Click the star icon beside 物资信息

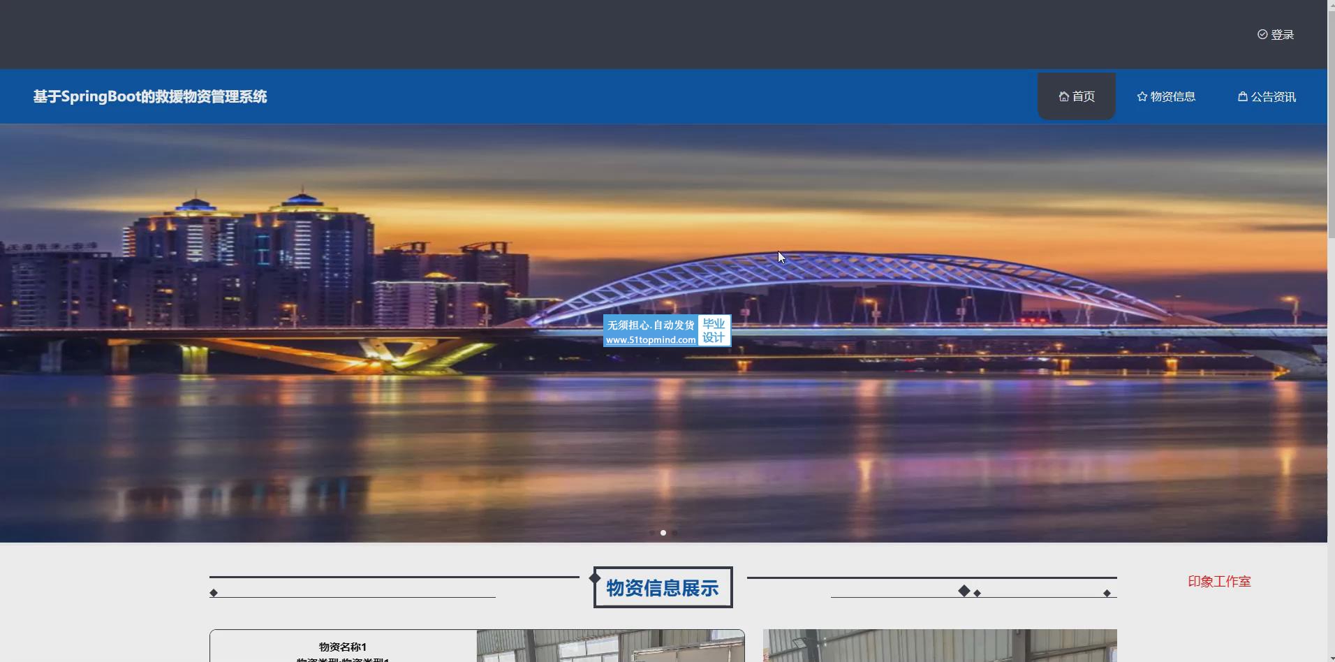point(1142,96)
